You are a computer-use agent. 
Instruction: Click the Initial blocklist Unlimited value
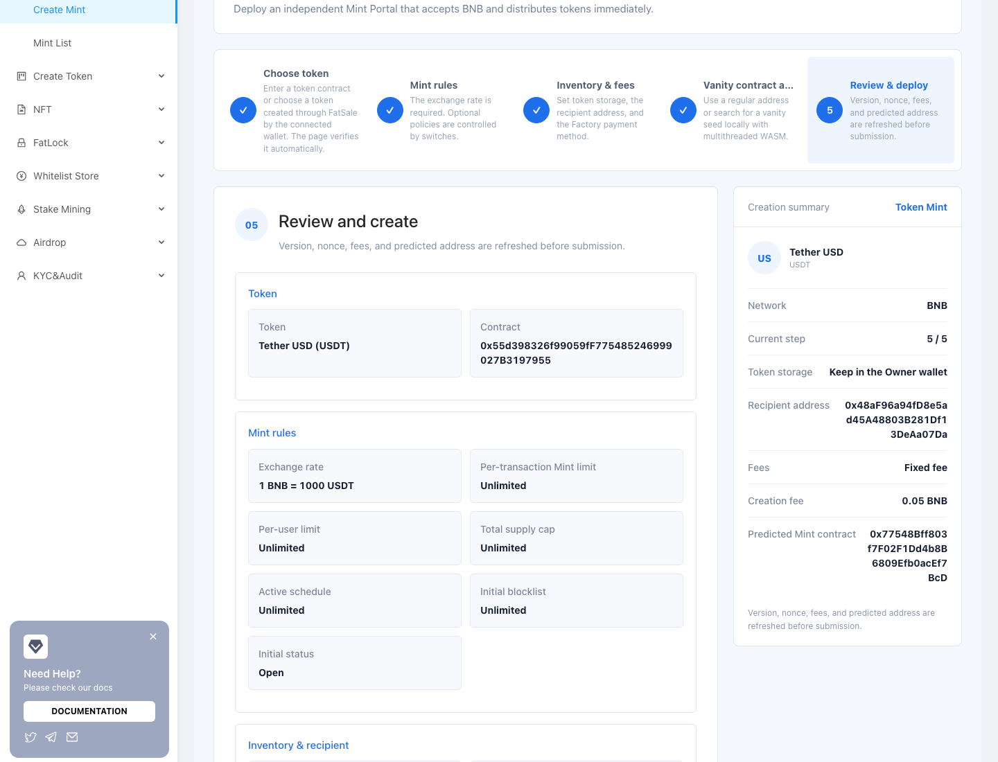point(503,610)
